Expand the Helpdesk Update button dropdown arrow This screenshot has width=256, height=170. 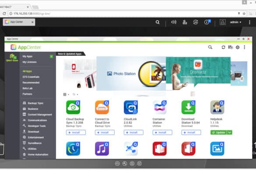point(230,133)
